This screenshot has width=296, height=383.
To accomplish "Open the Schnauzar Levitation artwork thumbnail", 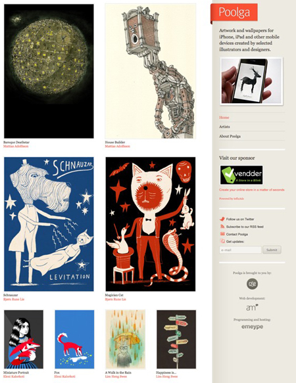I will 49,224.
